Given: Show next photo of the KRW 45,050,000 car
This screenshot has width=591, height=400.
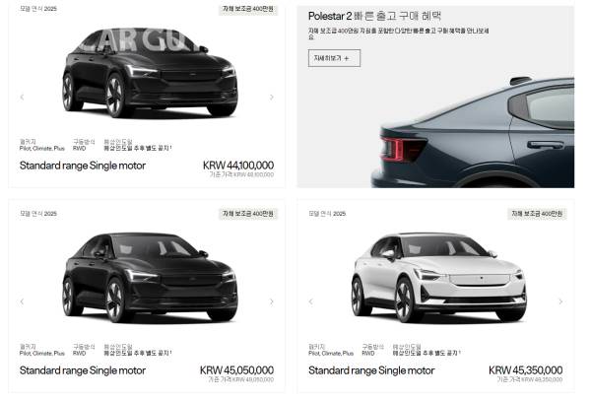Looking at the screenshot, I should 272,301.
